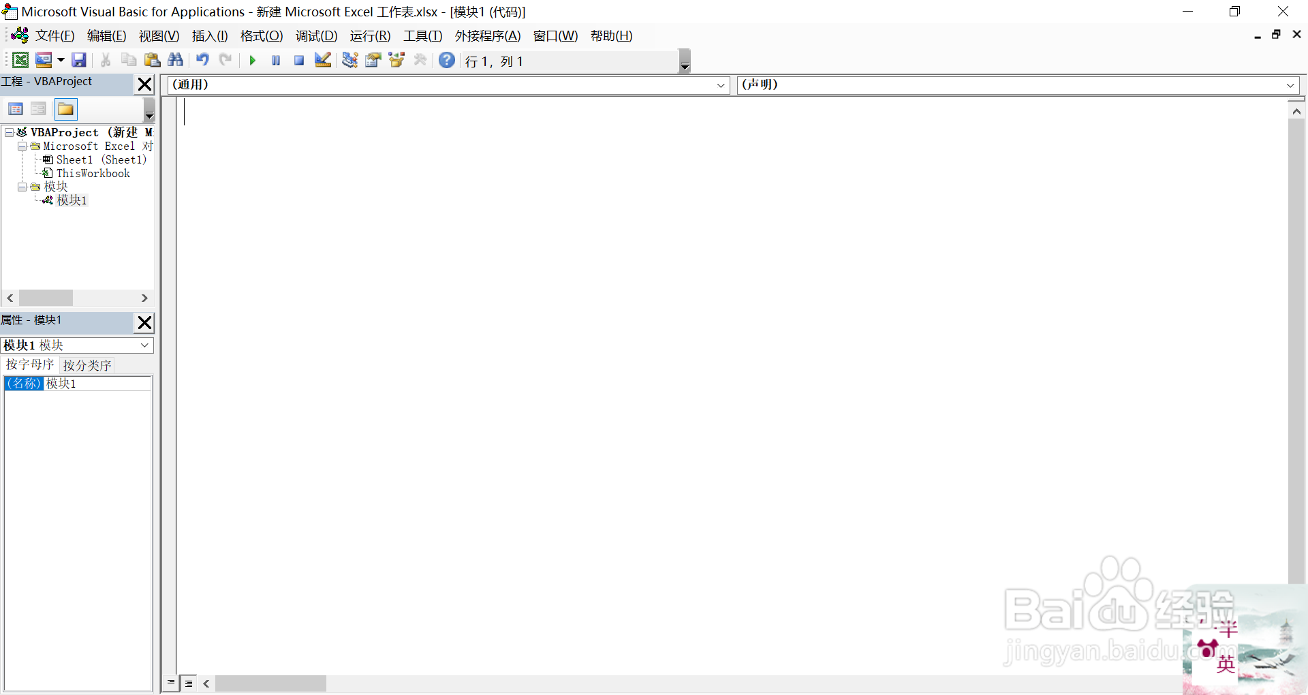This screenshot has width=1308, height=695.
Task: Open the 帮助(H) menu
Action: (611, 36)
